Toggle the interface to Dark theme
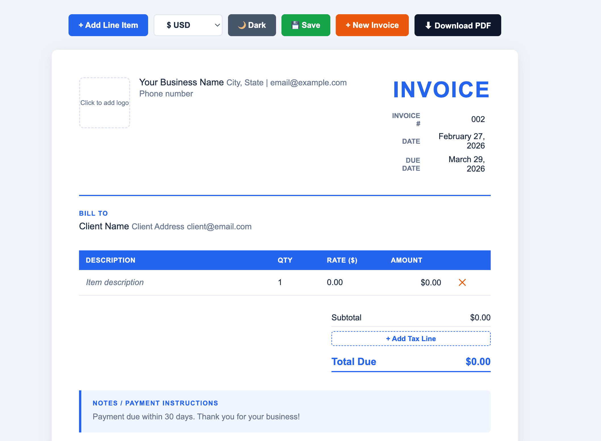 pos(252,25)
